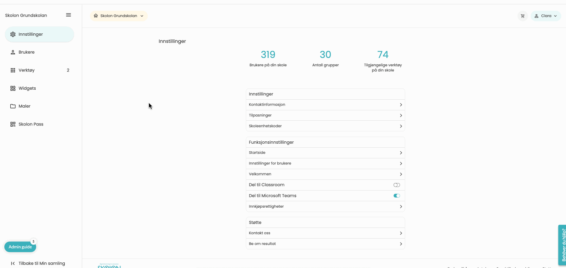Click the Widgets icon in sidebar

click(x=13, y=88)
